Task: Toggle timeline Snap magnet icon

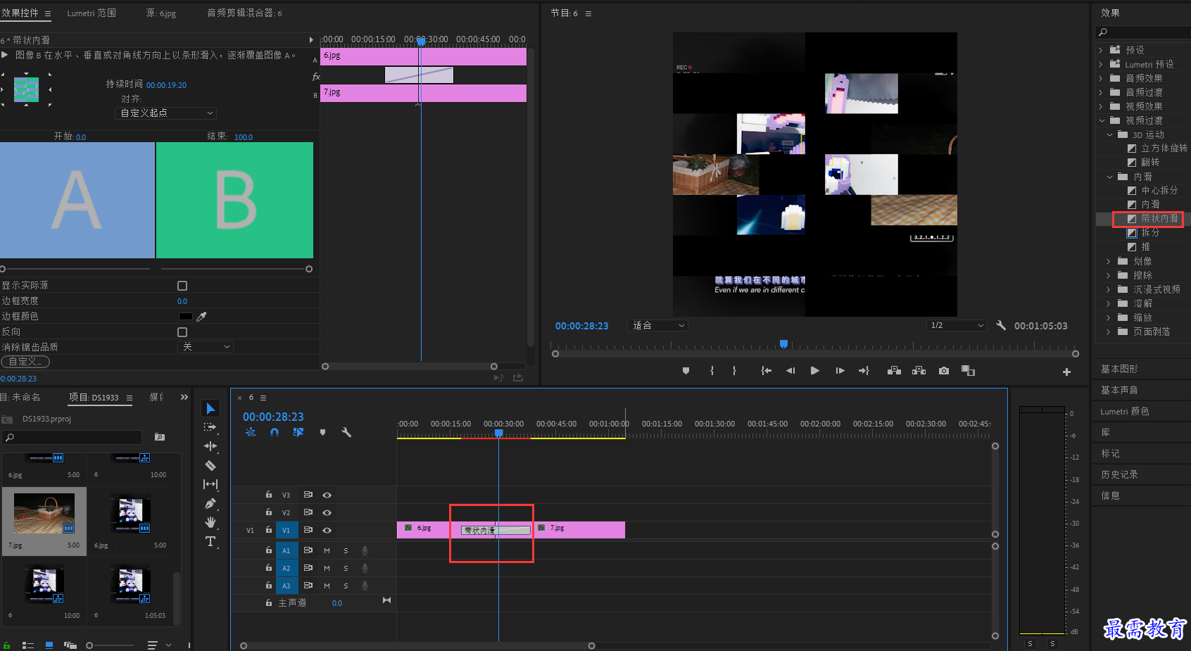Action: [x=275, y=432]
